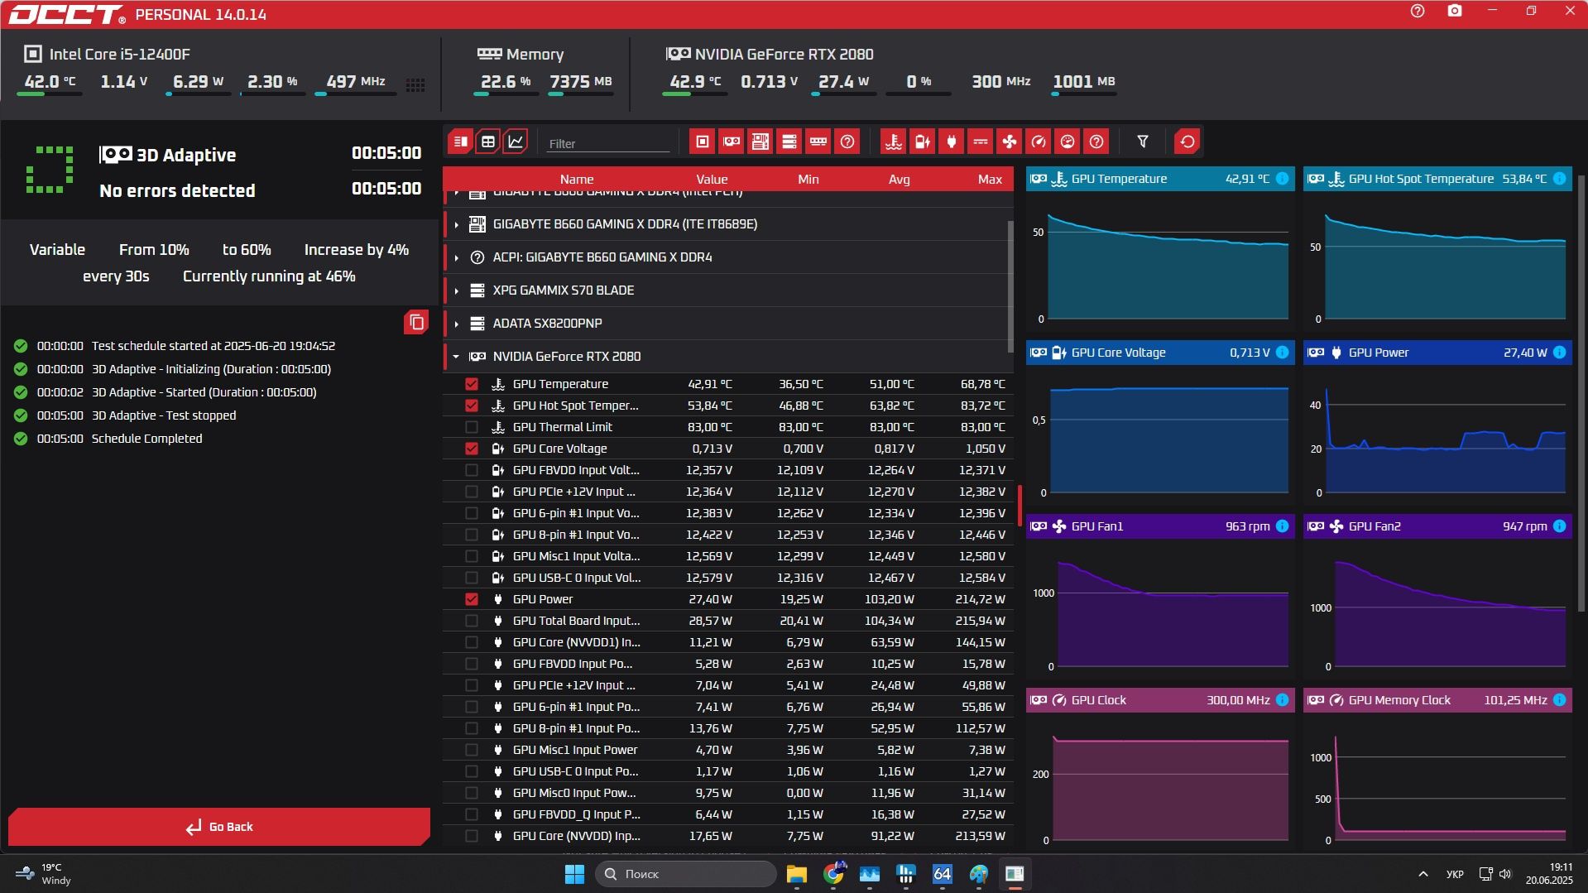Toggle the GPU sensors filter icon
Screen dimensions: 1588x893
732,142
